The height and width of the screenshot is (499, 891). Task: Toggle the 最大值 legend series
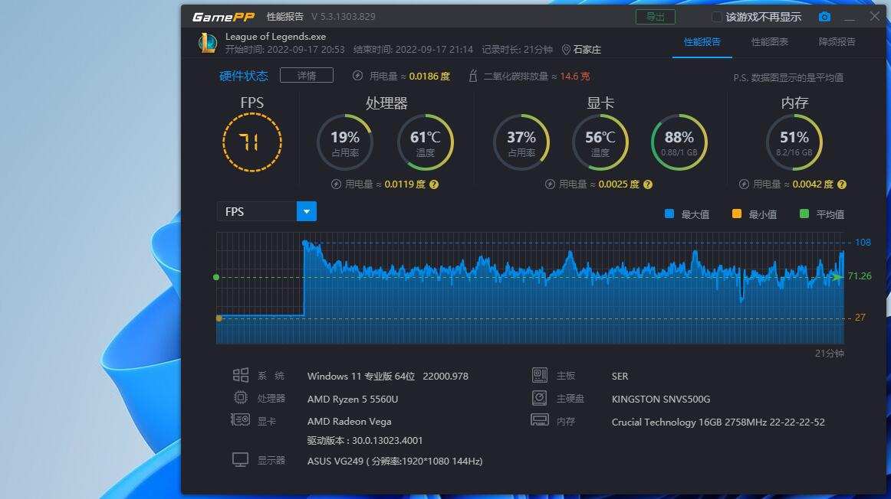click(669, 214)
